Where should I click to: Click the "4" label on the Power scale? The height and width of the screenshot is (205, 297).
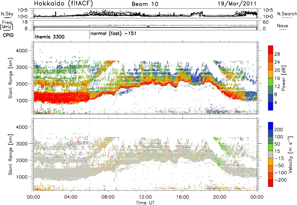click(276, 103)
